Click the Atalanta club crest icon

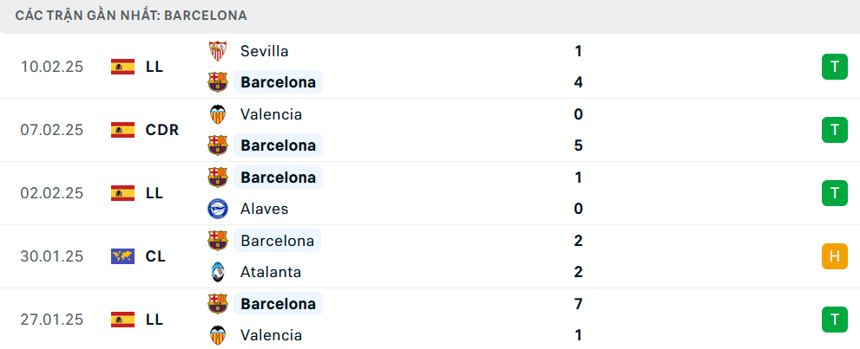click(x=218, y=272)
